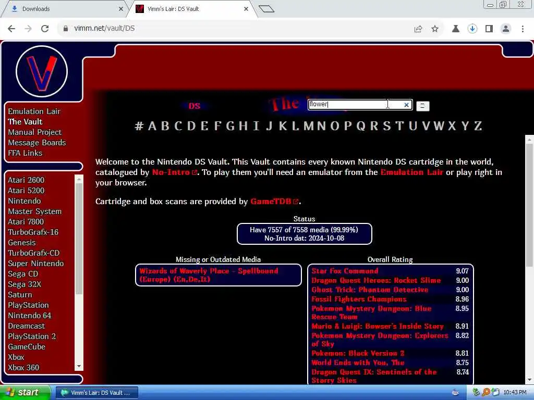Open Star Fox Command game page
This screenshot has width=534, height=400.
[x=345, y=271]
